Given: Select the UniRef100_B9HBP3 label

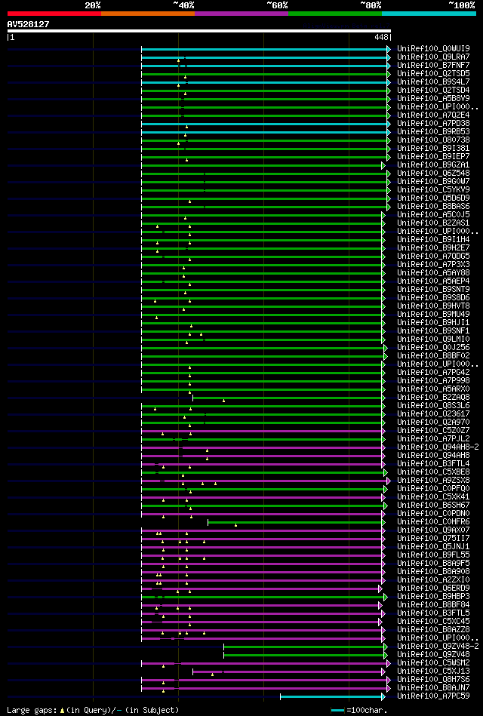Looking at the screenshot, I should (434, 597).
